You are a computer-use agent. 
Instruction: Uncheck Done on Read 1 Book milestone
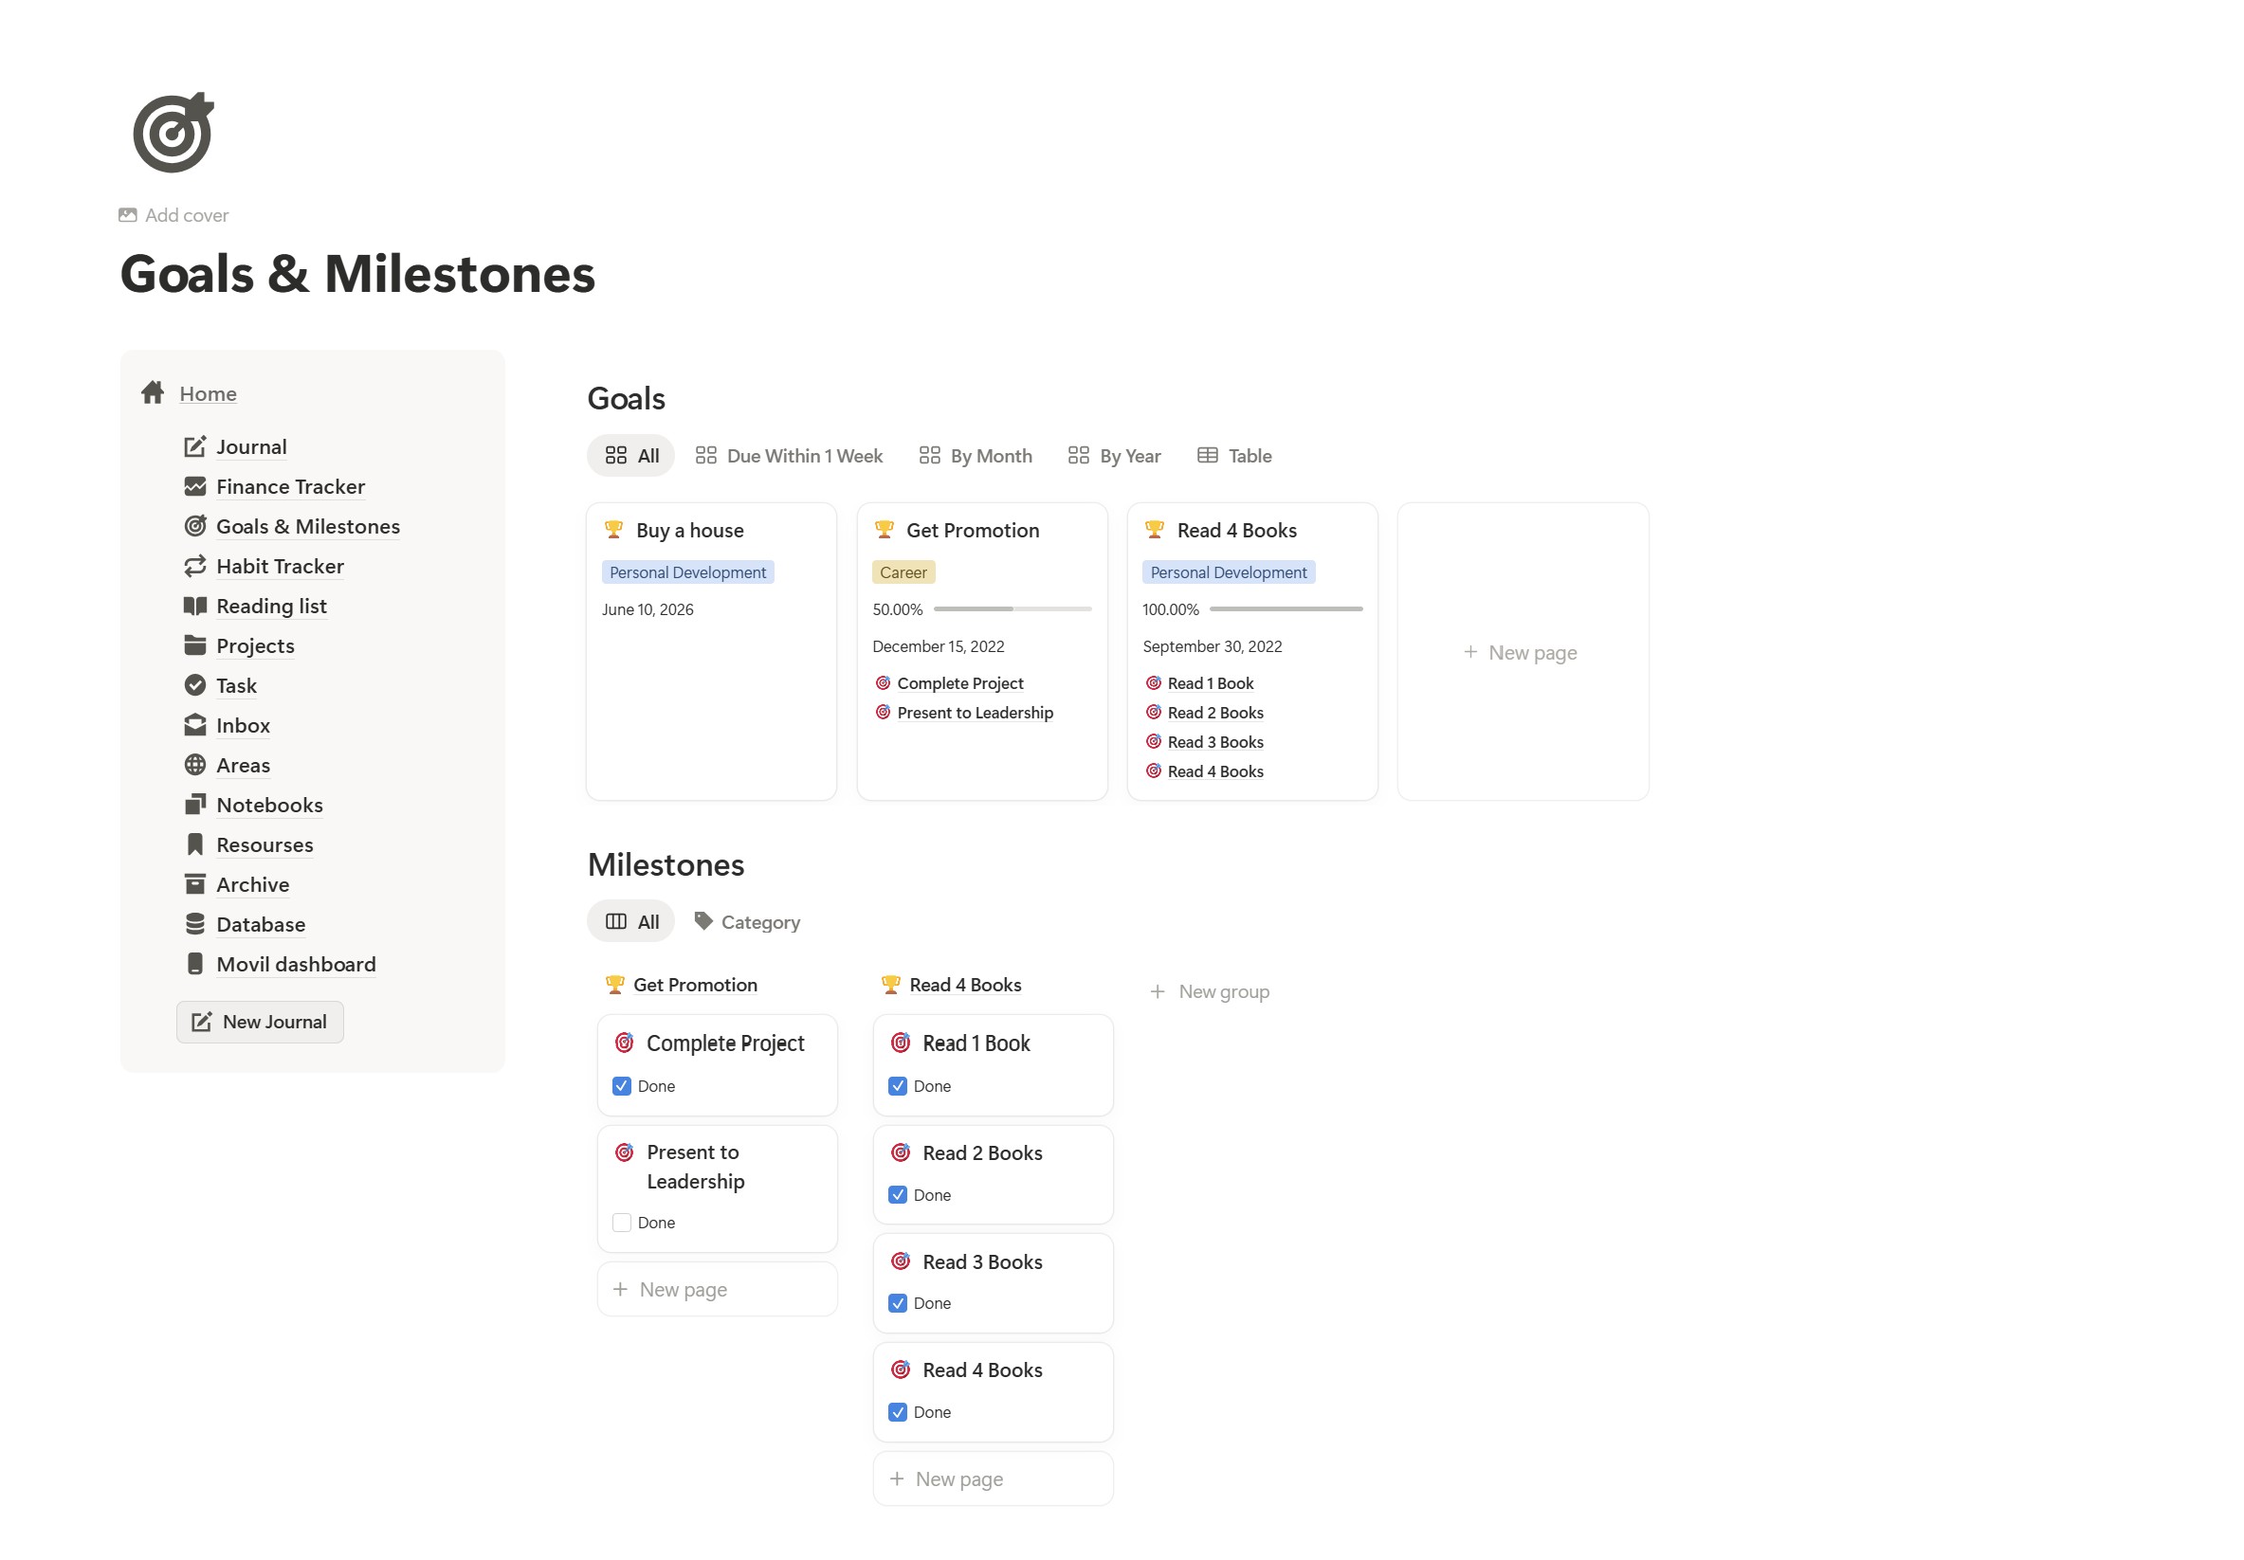click(x=898, y=1086)
